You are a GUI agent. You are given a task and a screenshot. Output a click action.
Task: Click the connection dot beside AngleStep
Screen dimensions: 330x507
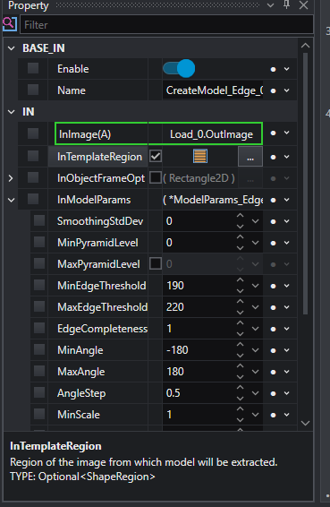(273, 393)
